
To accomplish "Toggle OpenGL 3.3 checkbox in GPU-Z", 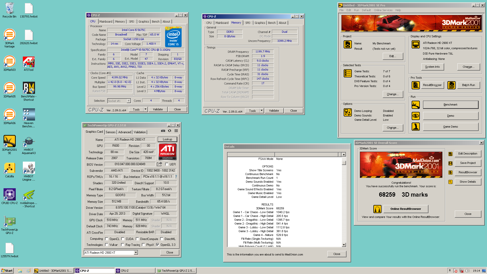I will tap(158, 245).
